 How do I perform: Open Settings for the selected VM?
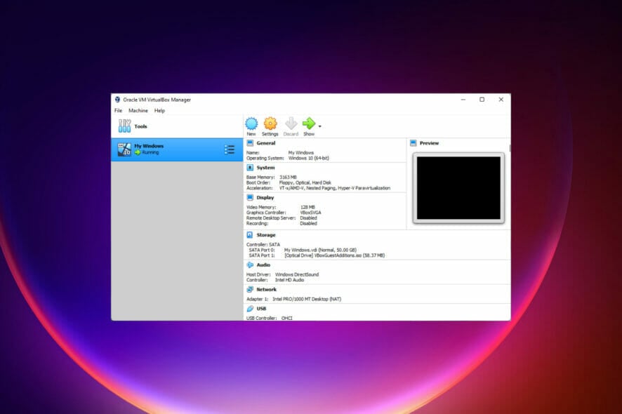click(x=270, y=125)
